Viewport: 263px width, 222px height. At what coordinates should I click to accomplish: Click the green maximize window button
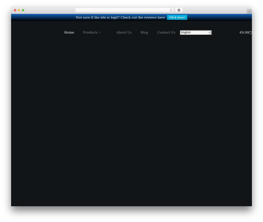(23, 10)
